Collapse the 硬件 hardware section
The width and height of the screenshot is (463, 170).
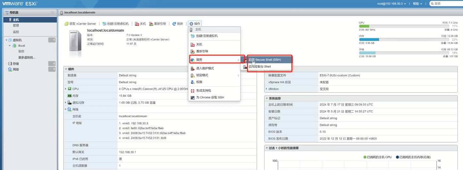66,69
